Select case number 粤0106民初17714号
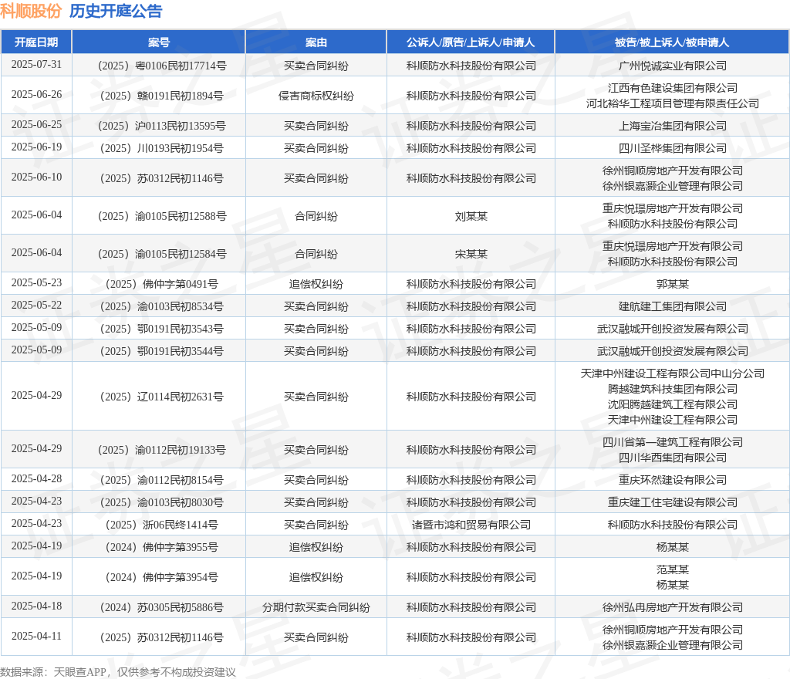 click(x=162, y=66)
